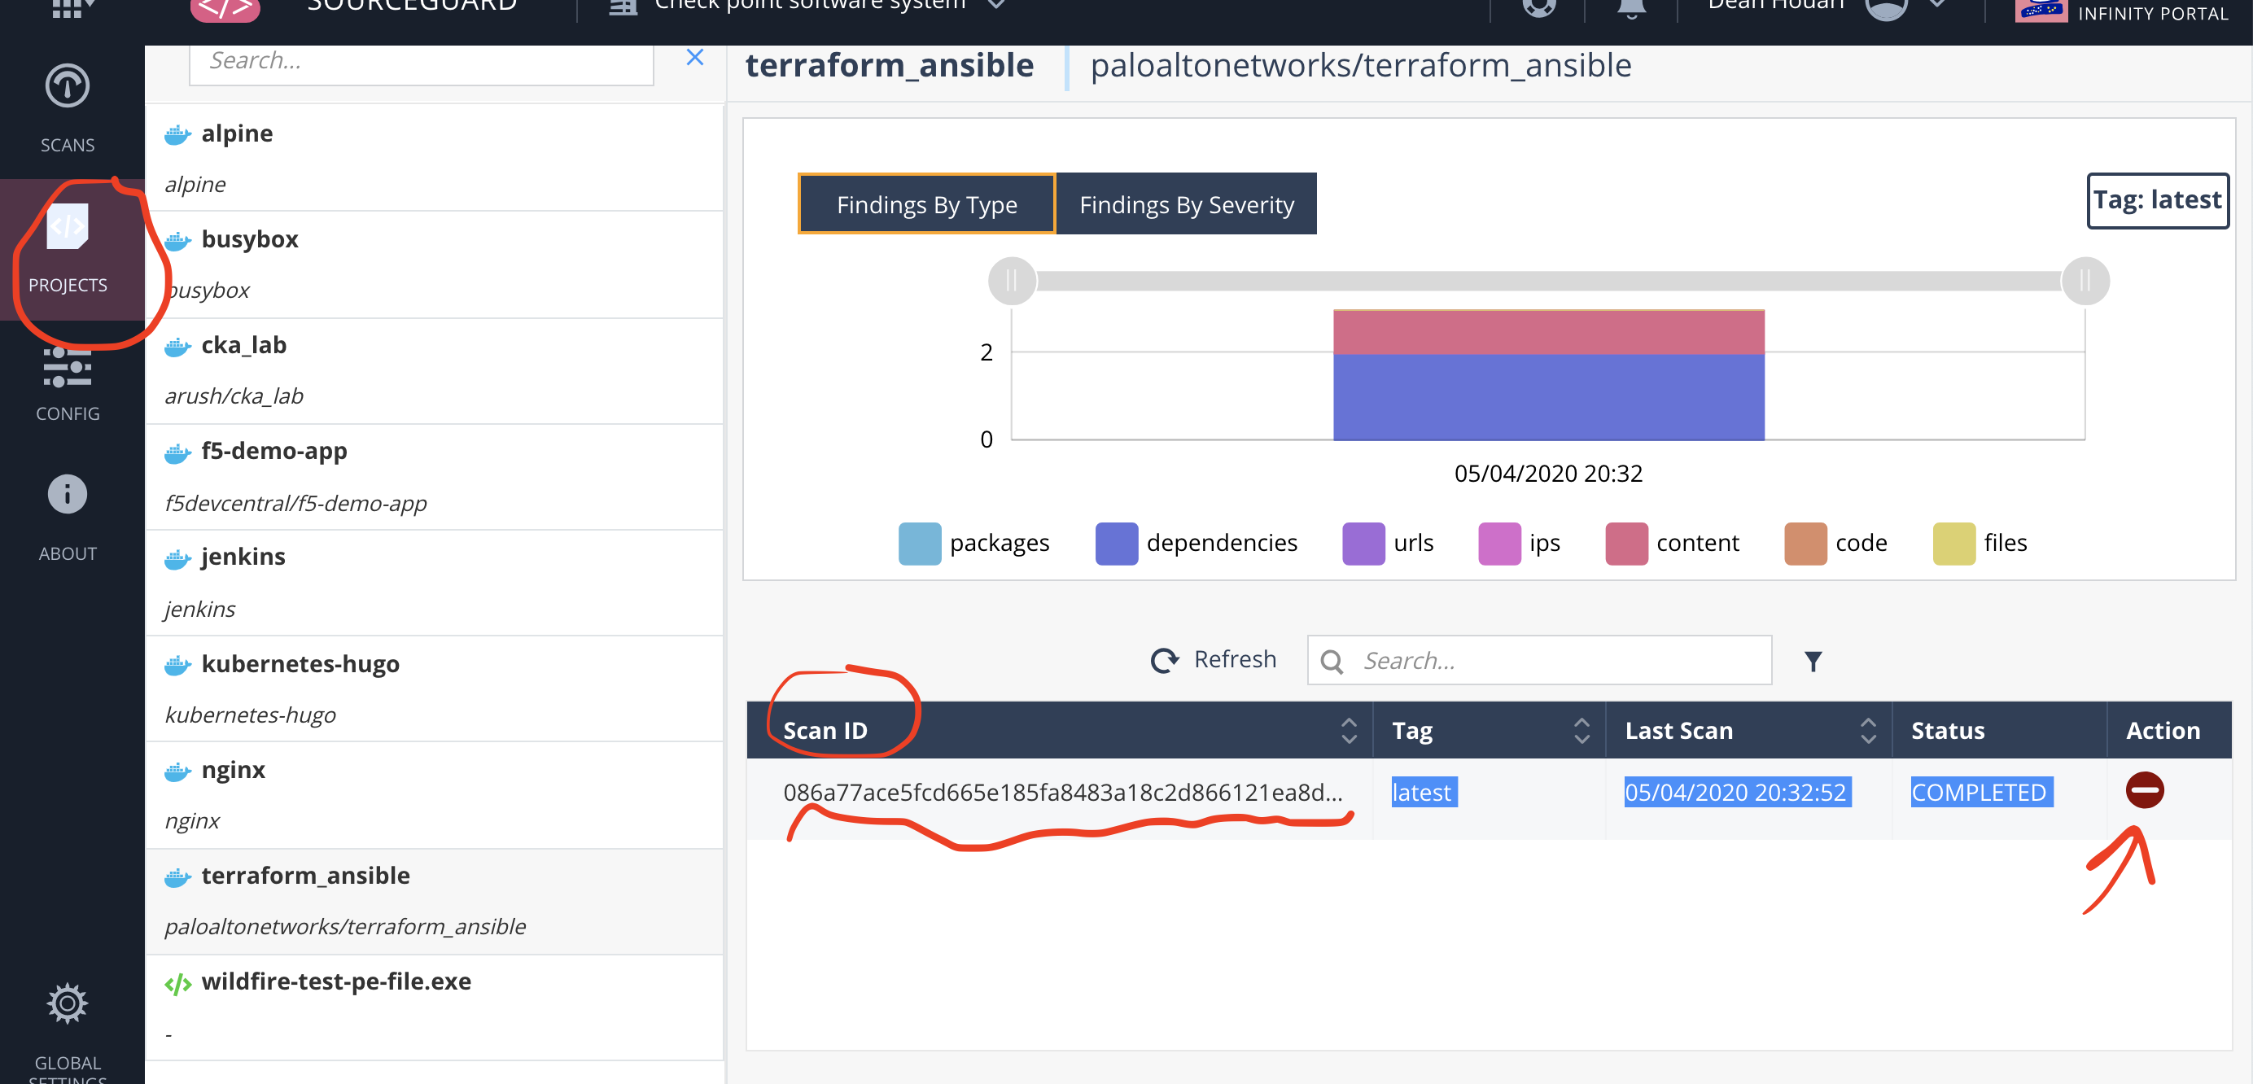The height and width of the screenshot is (1084, 2253).
Task: Click the left range slider handle
Action: point(1011,281)
